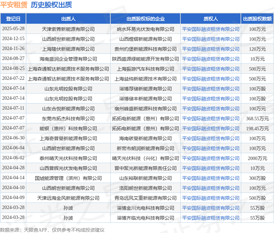This screenshot has height=233, width=274.
Task: Select pledgor 海南盛润企业管理有限公司
Action: click(68, 59)
